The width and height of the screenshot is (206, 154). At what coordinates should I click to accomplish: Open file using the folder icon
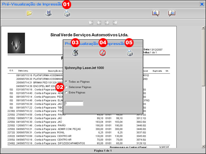29,13
